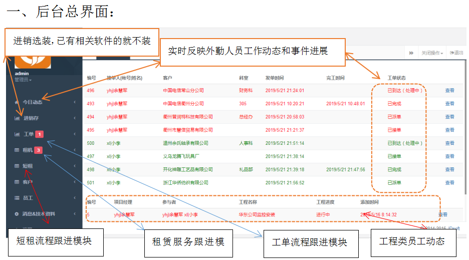Expand the 短租 chevron
Screen dimensions: 469x260
(x=75, y=166)
